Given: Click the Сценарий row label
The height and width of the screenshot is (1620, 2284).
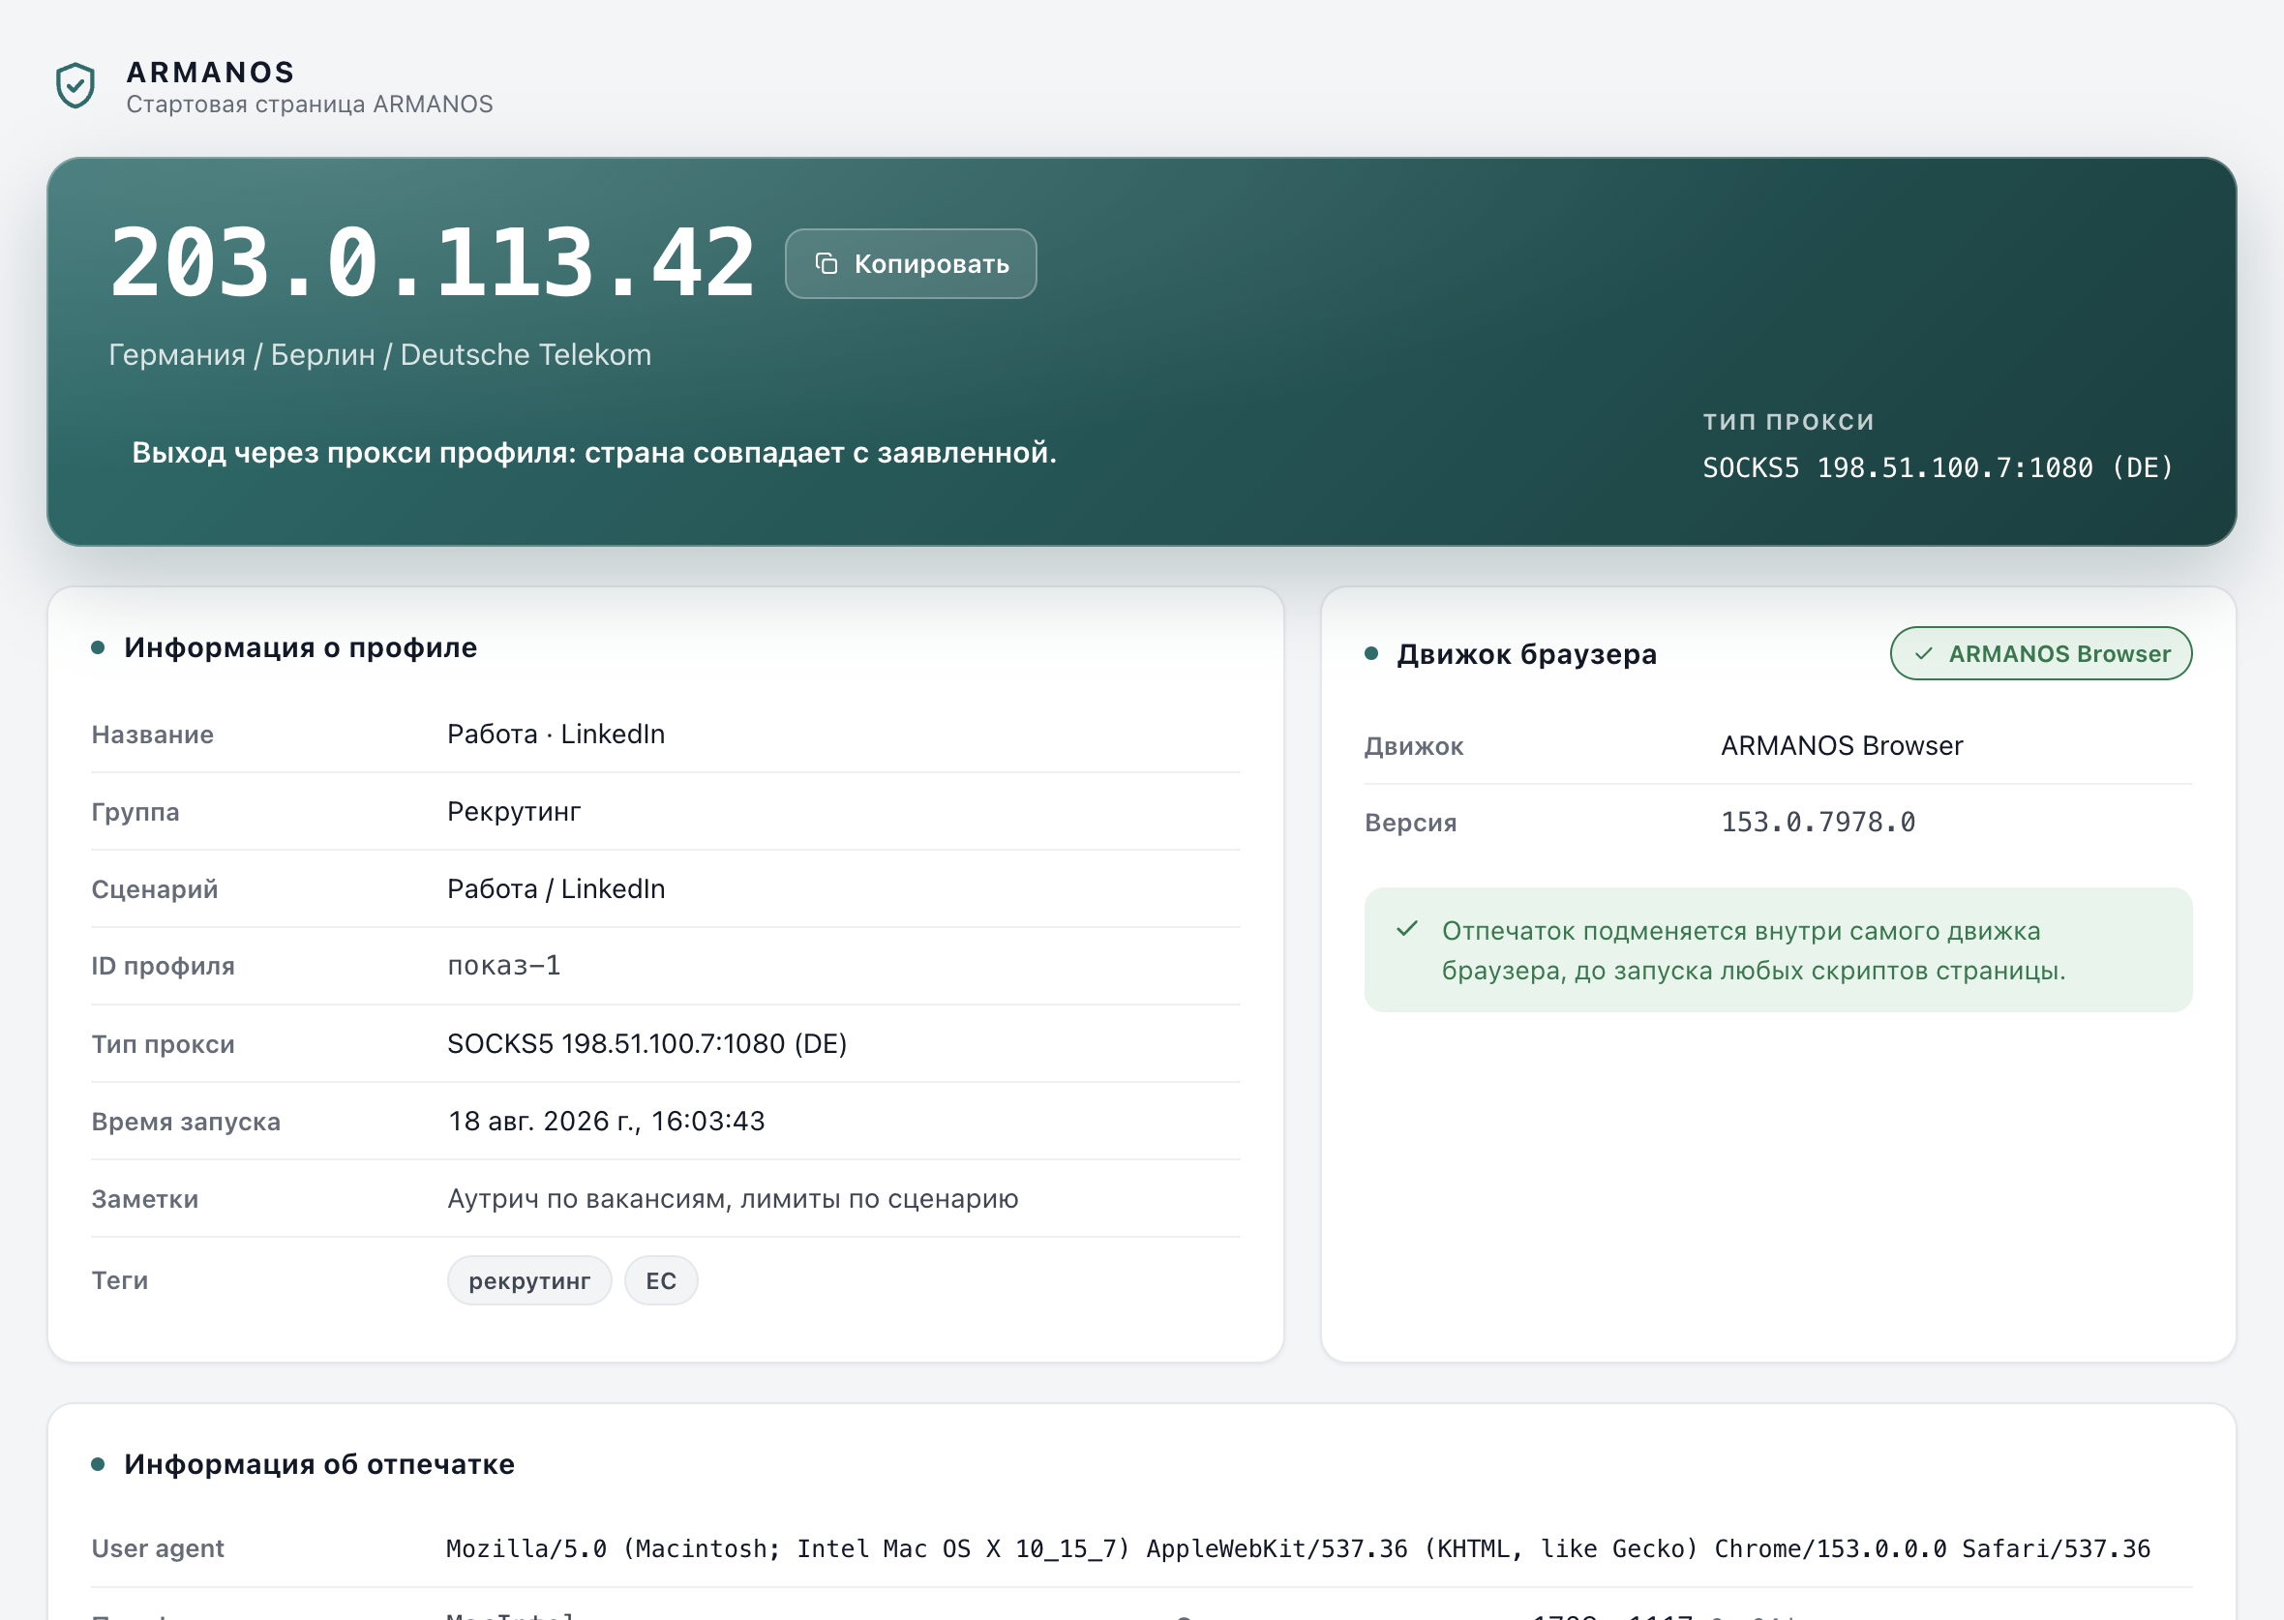Looking at the screenshot, I should pyautogui.click(x=155, y=888).
